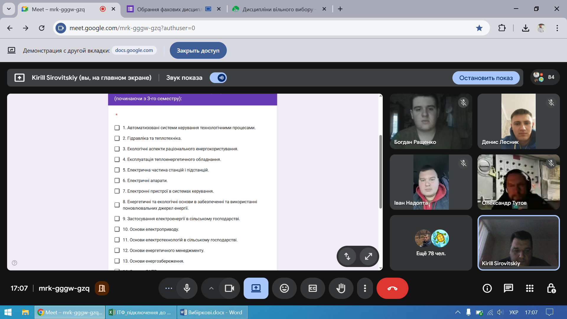Switch to Дисципліни вільного вибору tab
This screenshot has width=567, height=319.
[x=278, y=9]
